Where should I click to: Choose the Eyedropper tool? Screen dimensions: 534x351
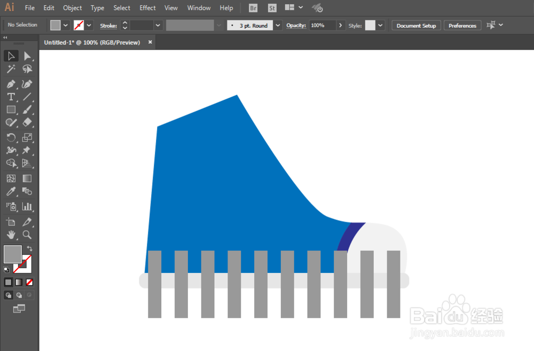(x=11, y=191)
